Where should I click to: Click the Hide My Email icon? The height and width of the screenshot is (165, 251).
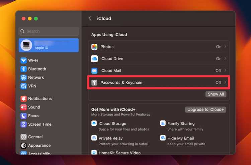(163, 138)
